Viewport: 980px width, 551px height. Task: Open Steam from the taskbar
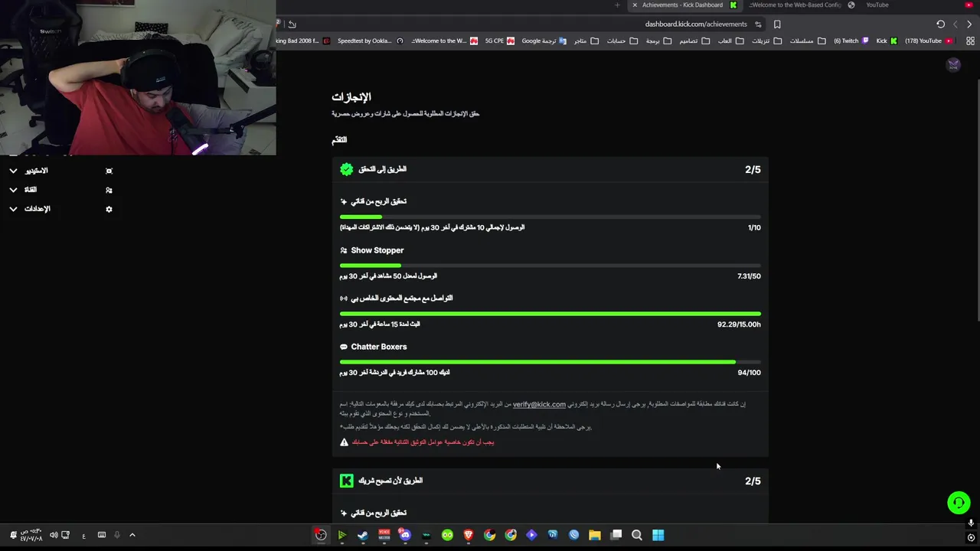tap(363, 535)
